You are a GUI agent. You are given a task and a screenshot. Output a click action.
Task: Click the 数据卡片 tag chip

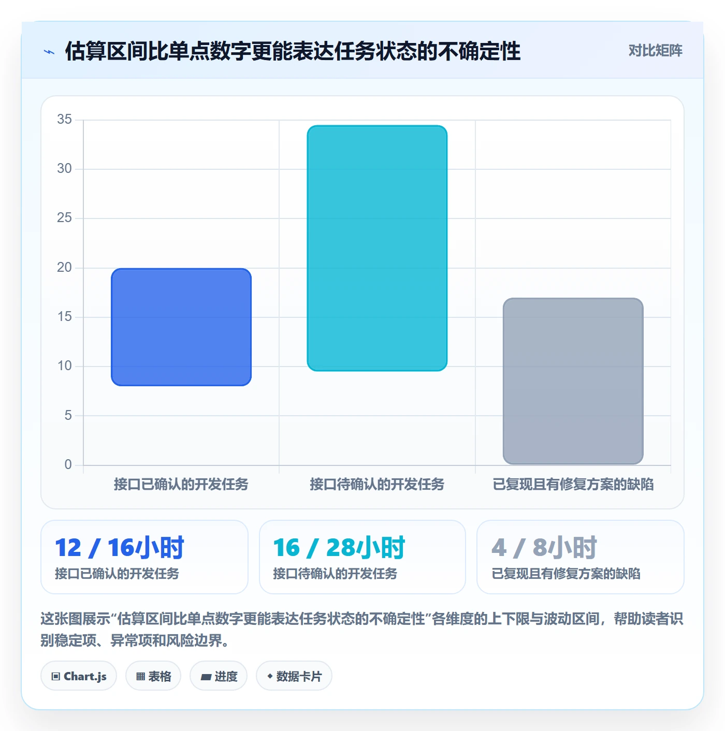point(294,676)
